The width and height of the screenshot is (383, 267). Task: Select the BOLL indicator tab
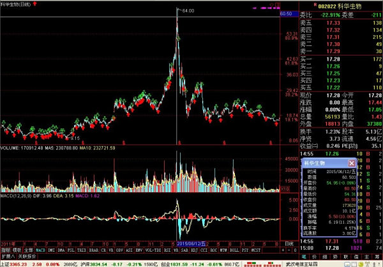[x=234, y=250]
